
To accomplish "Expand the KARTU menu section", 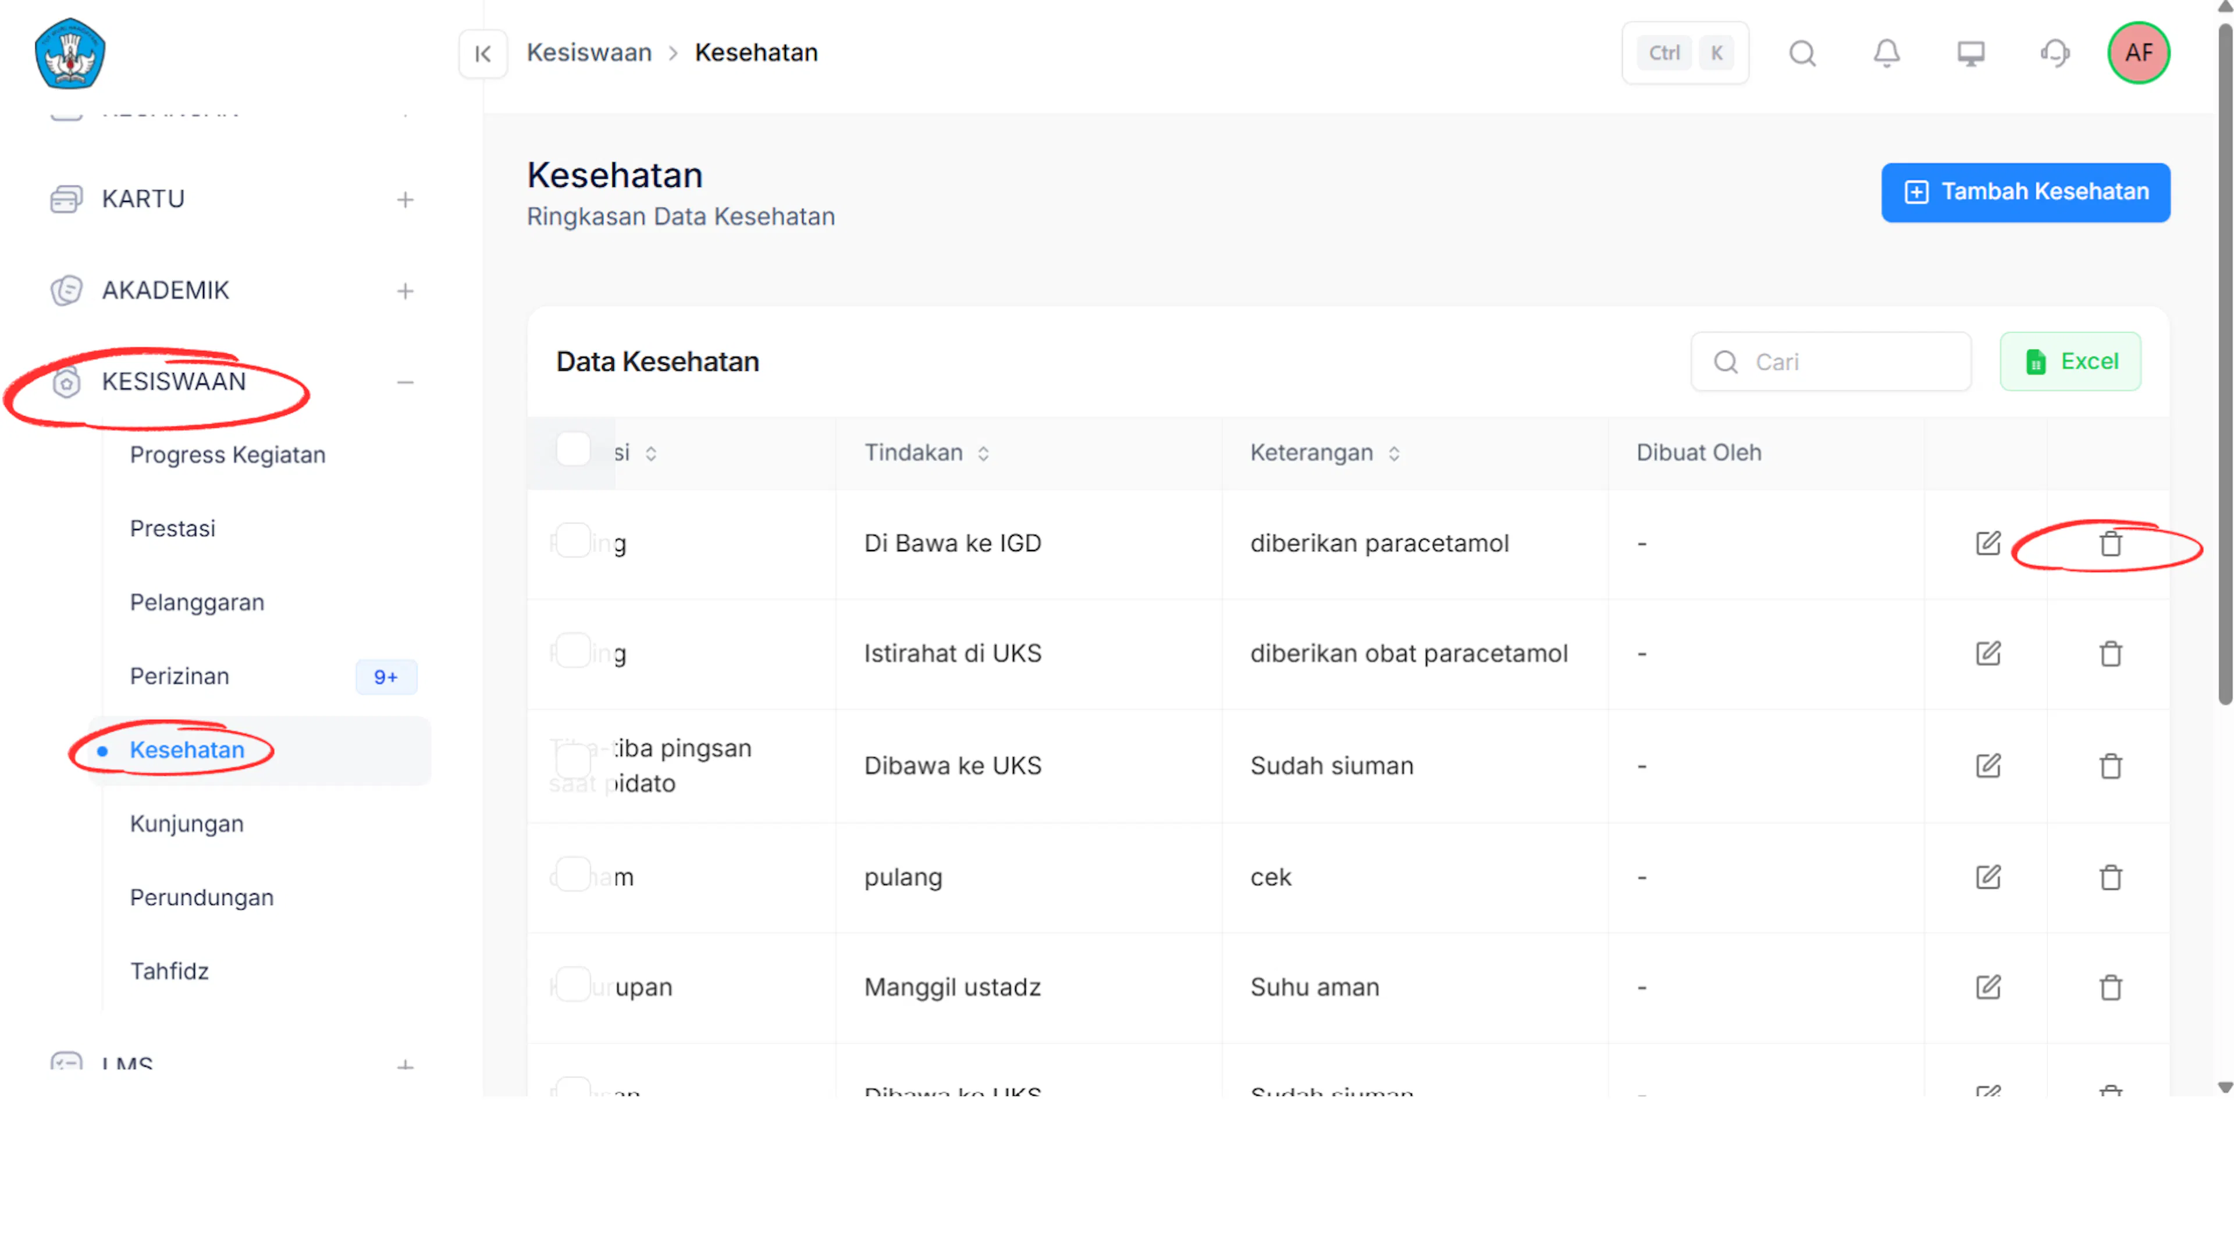I will click(405, 200).
